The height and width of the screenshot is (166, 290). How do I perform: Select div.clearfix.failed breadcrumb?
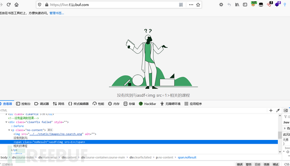click(x=140, y=158)
